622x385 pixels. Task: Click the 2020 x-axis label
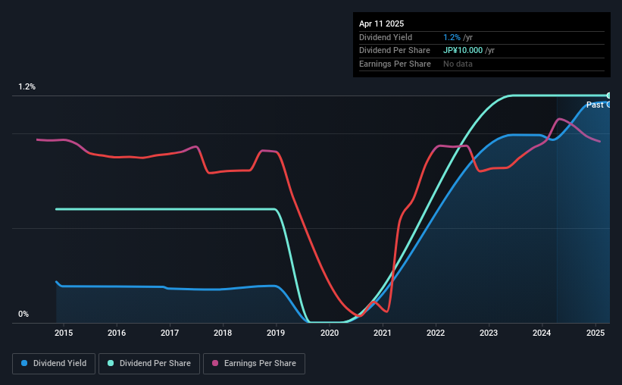330,333
